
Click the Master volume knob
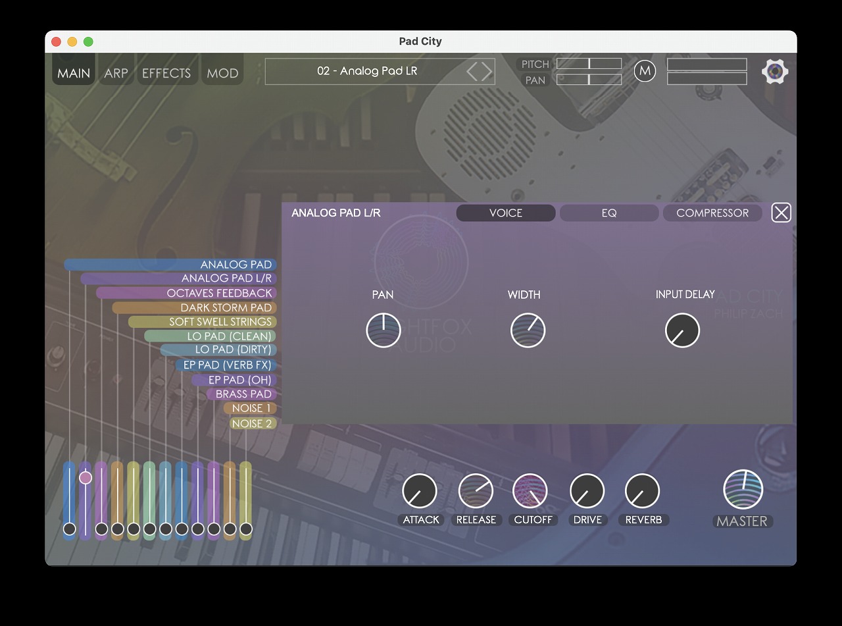(x=743, y=489)
